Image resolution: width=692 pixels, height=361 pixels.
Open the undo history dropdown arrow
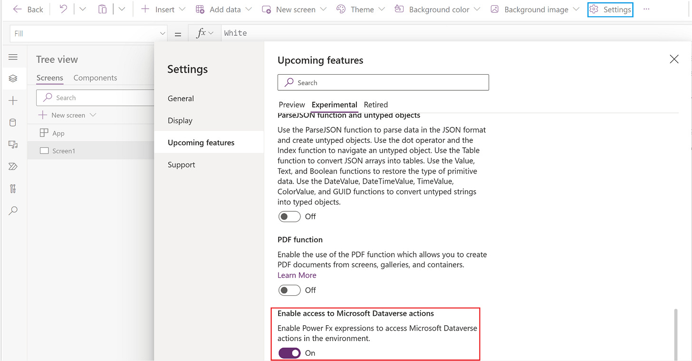pos(82,9)
